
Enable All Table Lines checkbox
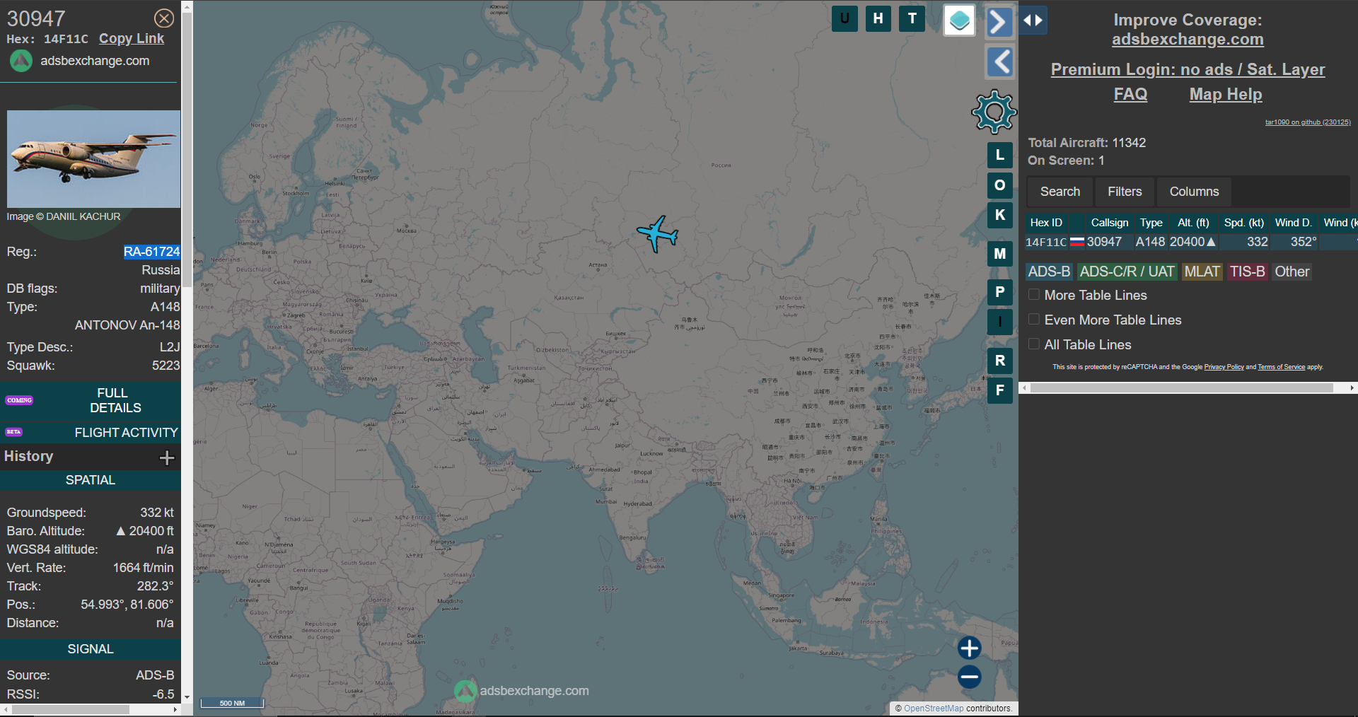1034,344
